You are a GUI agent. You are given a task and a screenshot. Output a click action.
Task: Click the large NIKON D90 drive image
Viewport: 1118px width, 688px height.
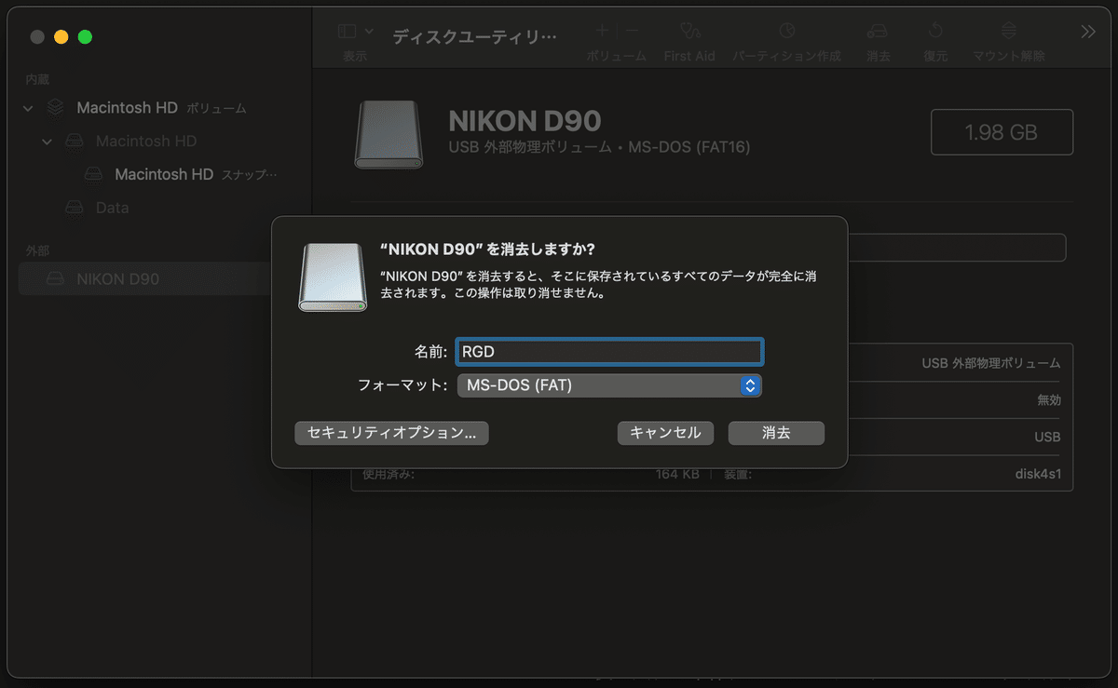(389, 134)
